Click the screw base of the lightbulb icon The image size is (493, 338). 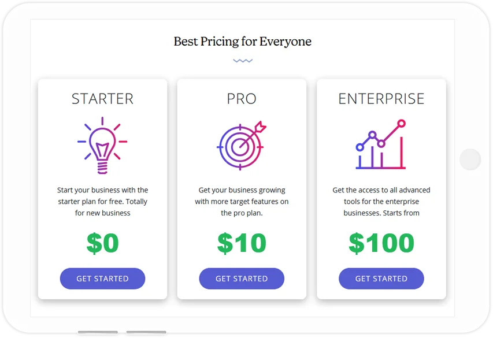(102, 168)
